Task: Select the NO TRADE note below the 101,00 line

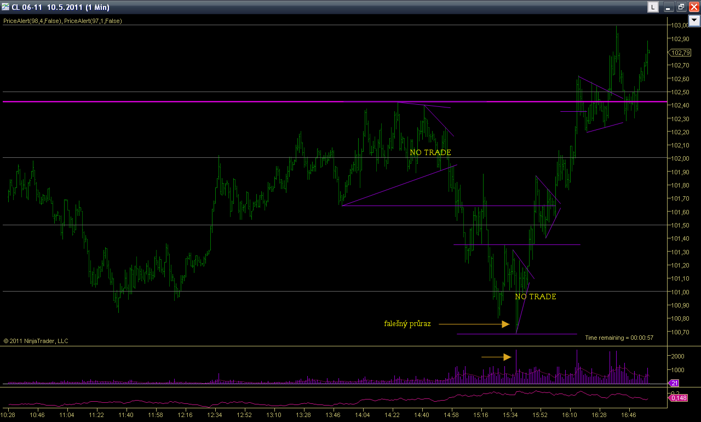Action: tap(536, 296)
